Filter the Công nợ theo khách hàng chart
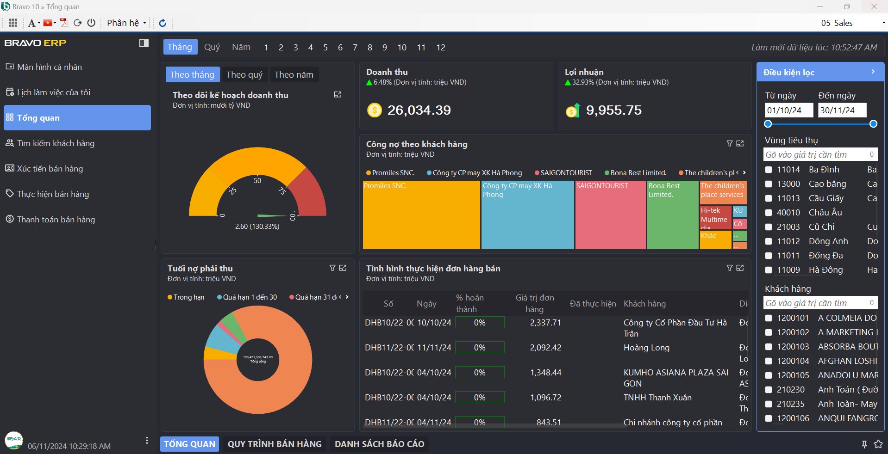The image size is (888, 454). pos(730,144)
